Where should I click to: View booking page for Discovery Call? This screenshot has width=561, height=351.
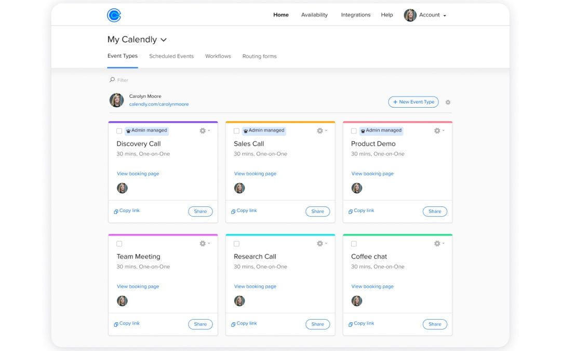click(138, 174)
